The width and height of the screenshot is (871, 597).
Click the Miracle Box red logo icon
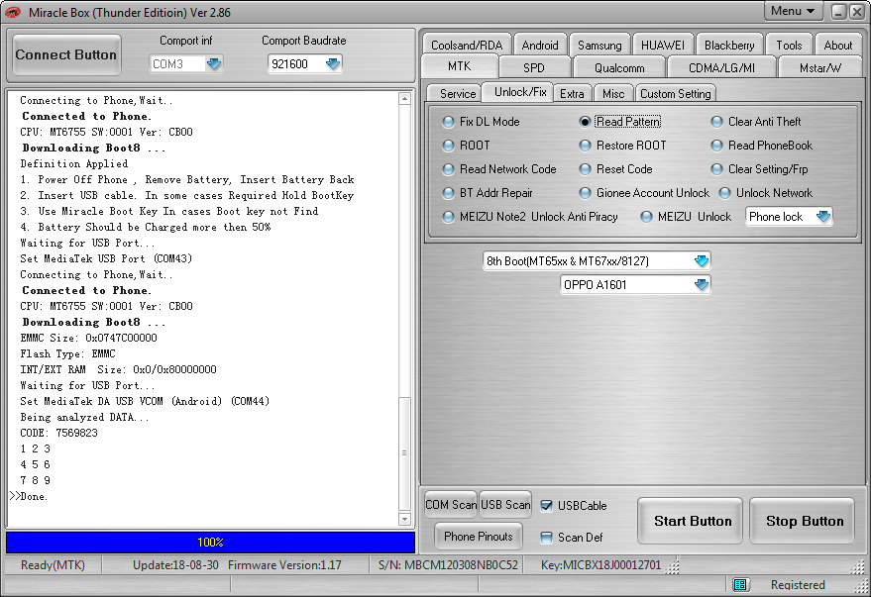pos(12,12)
